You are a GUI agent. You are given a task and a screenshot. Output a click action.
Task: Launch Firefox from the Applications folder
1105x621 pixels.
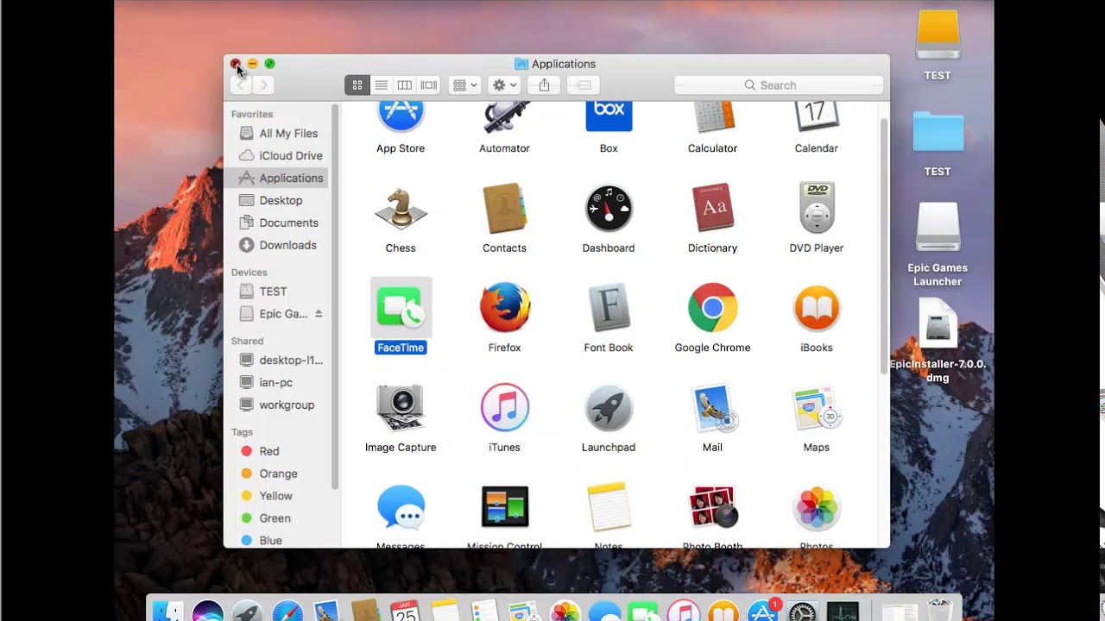pos(504,308)
